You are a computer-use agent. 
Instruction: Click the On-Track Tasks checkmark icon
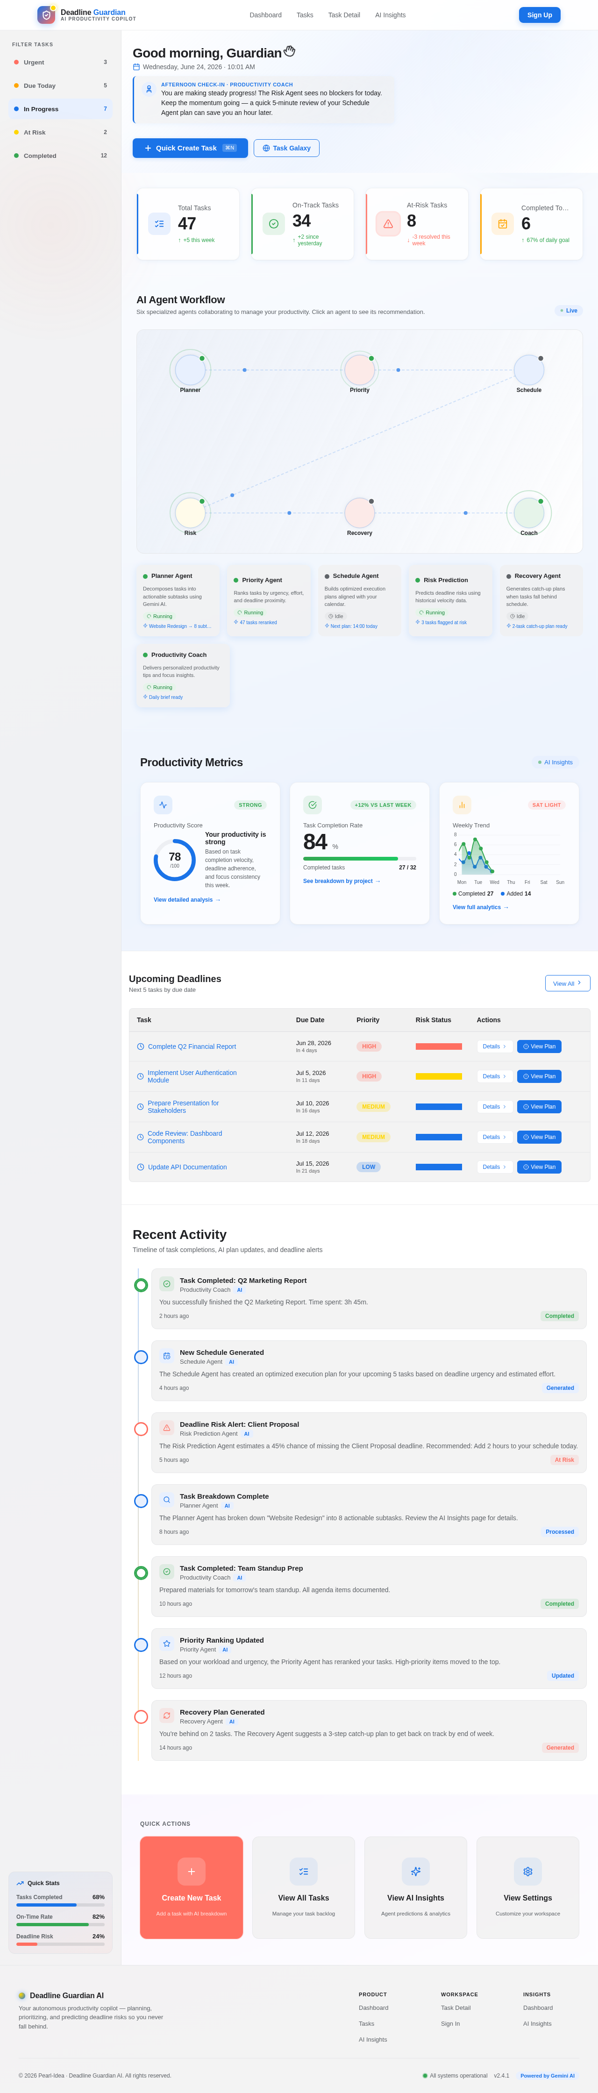[x=274, y=223]
